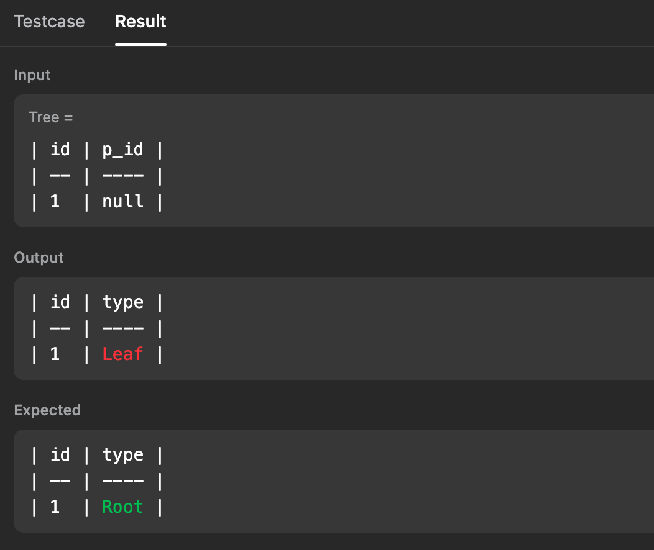Click the red Leaf value in Output
Screen dimensions: 654x550
point(122,354)
